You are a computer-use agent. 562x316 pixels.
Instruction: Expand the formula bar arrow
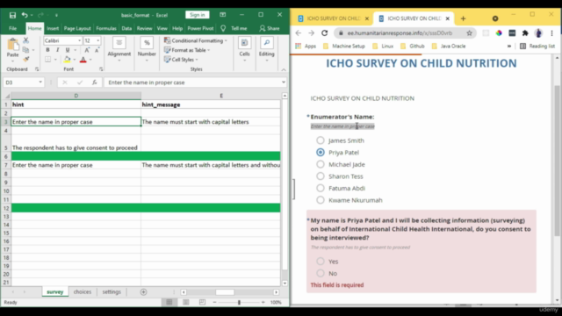283,83
